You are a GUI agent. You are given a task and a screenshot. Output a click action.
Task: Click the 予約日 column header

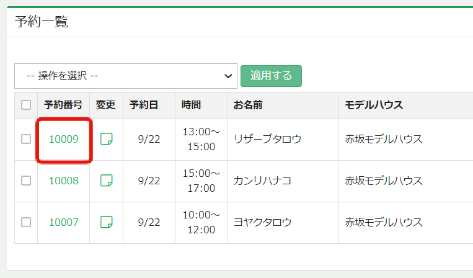tap(144, 105)
